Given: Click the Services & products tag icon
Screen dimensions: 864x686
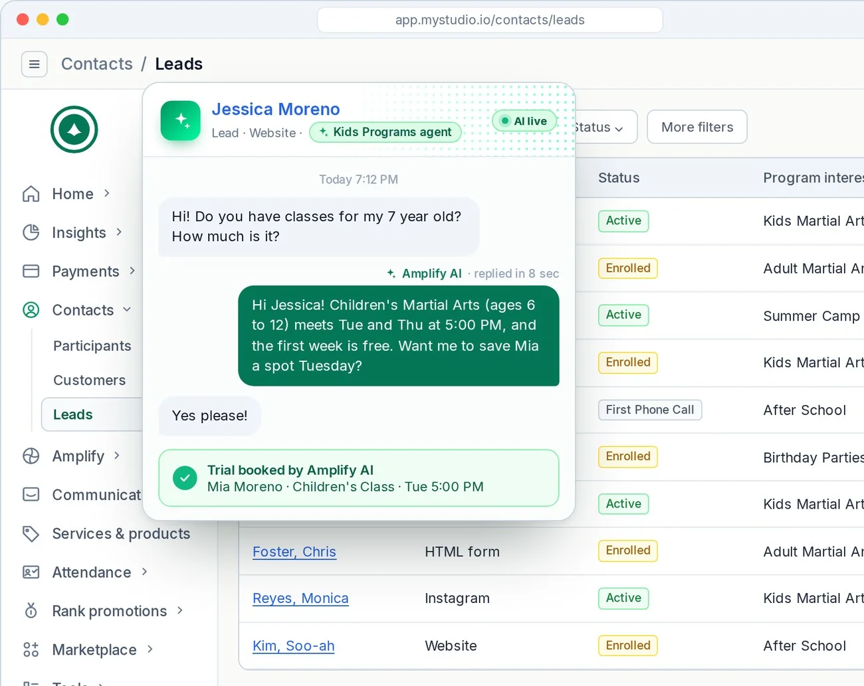Looking at the screenshot, I should (31, 534).
